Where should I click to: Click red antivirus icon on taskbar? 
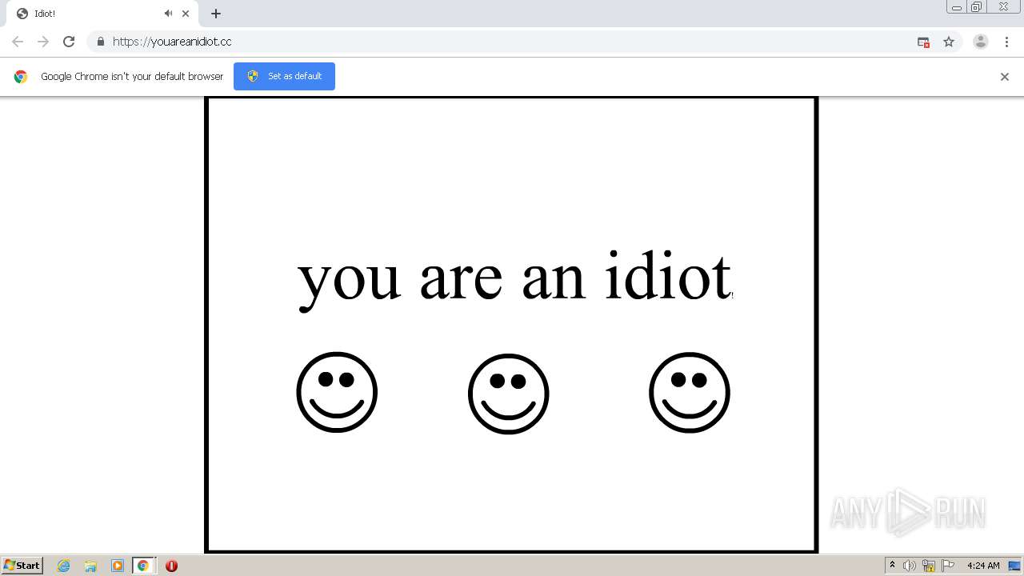pyautogui.click(x=171, y=566)
